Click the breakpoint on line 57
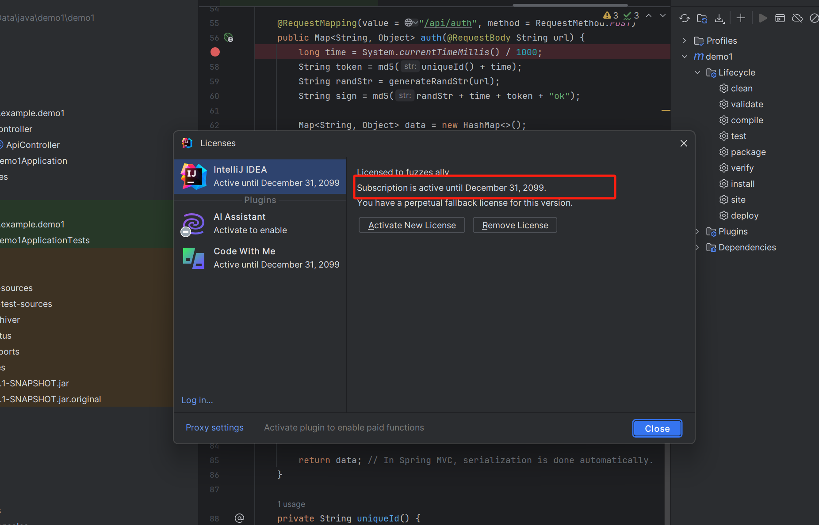The width and height of the screenshot is (819, 525). tap(215, 52)
